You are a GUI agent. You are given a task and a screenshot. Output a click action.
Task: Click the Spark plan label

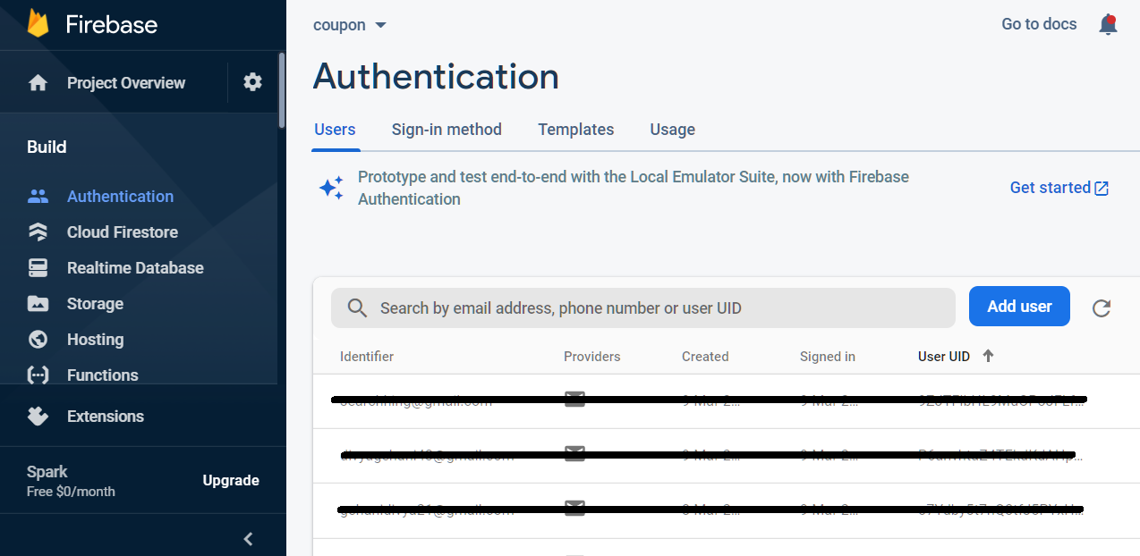point(47,472)
